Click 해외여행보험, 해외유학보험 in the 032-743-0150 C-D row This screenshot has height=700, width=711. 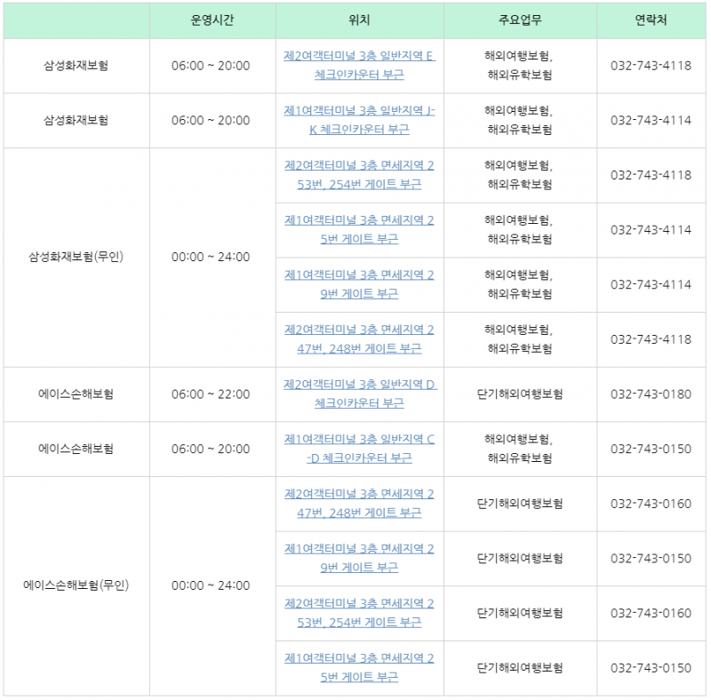pos(519,449)
